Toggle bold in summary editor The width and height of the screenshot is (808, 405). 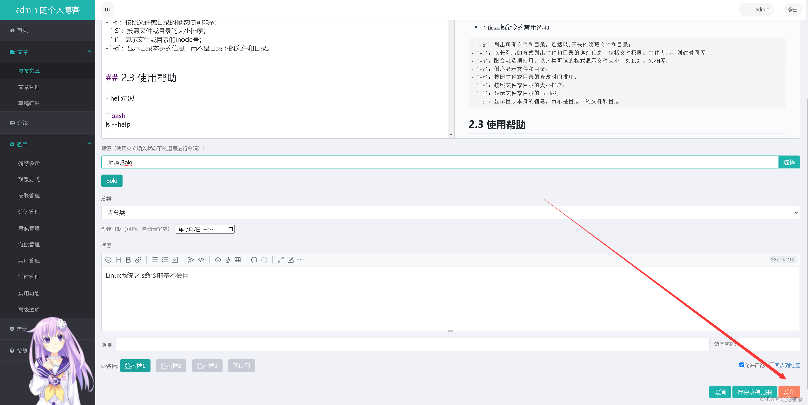tap(128, 260)
